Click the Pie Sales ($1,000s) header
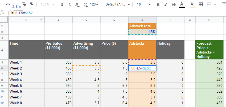The height and width of the screenshot is (107, 226). 58,50
